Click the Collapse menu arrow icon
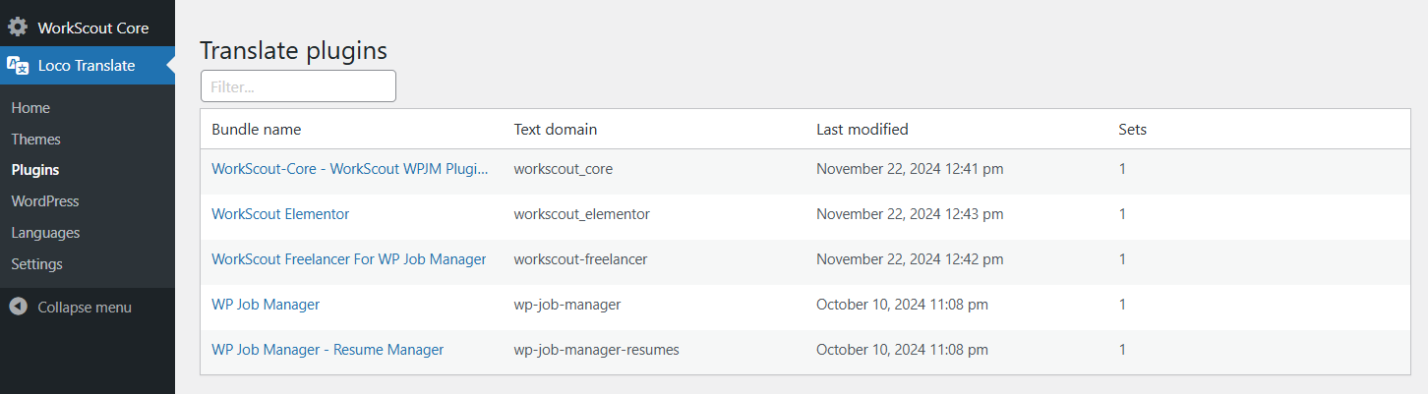The height and width of the screenshot is (394, 1428). coord(18,307)
